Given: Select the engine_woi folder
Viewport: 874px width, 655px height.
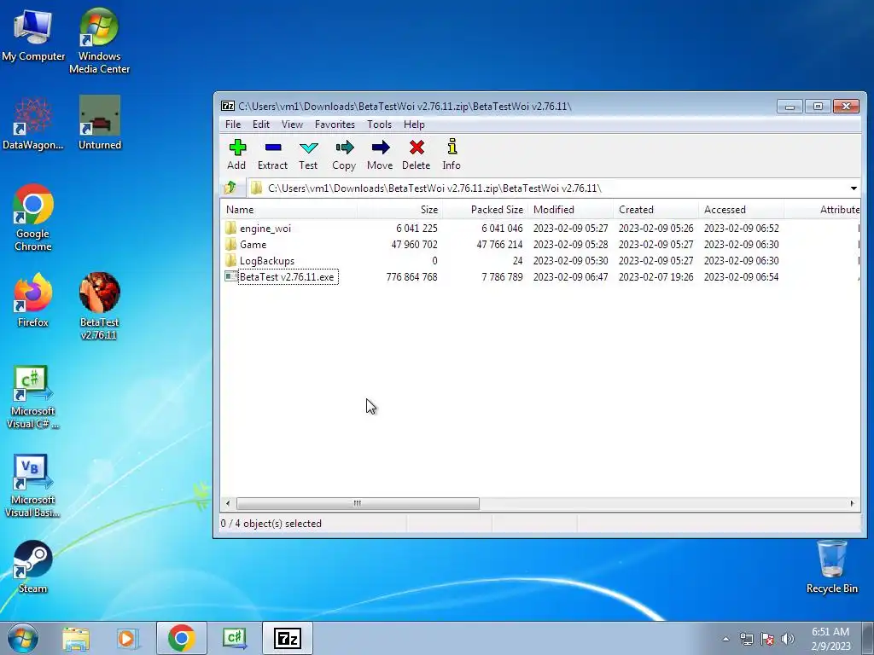Looking at the screenshot, I should [265, 229].
